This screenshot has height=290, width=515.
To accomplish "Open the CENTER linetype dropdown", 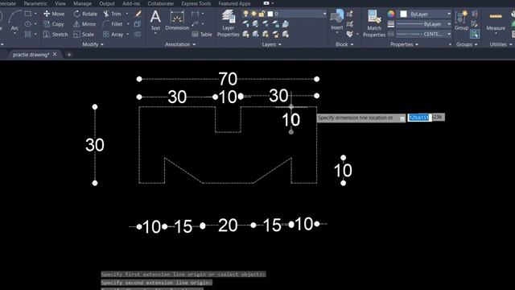I will 449,34.
